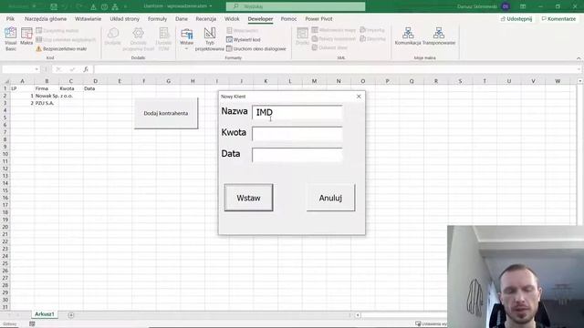The width and height of the screenshot is (584, 328).
Task: Open the Formuły tab
Action: [x=157, y=18]
